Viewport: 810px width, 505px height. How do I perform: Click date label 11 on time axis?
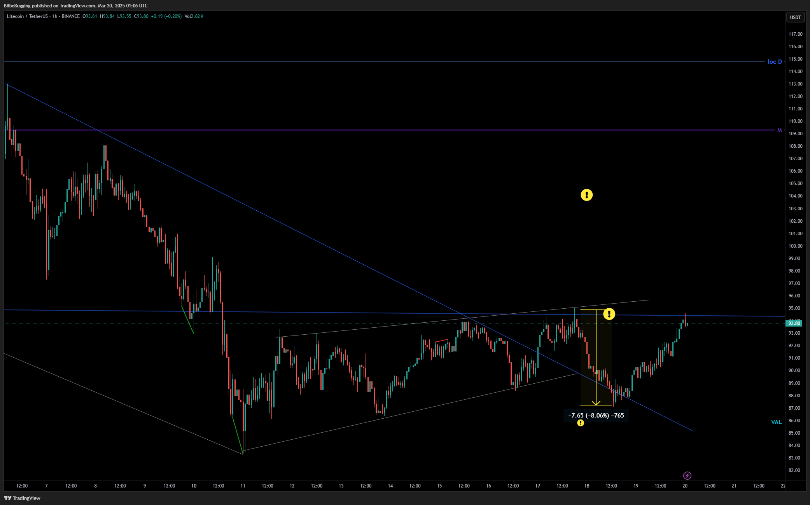pos(243,486)
